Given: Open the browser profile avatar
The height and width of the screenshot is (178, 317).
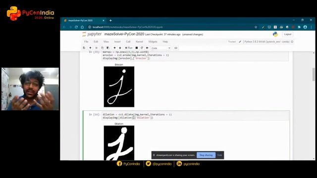Looking at the screenshot, I should [x=305, y=27].
